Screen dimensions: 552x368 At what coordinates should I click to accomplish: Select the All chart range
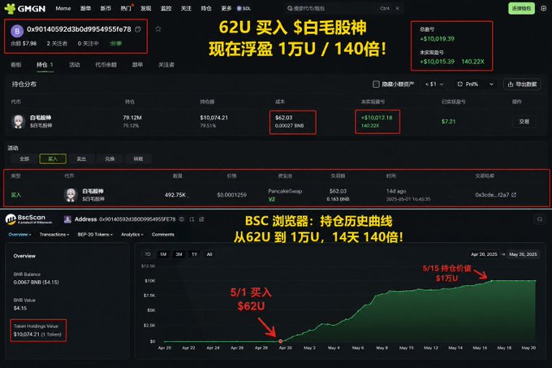pyautogui.click(x=209, y=254)
